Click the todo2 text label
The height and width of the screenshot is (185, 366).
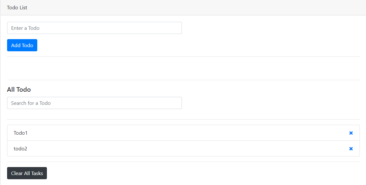click(x=20, y=148)
